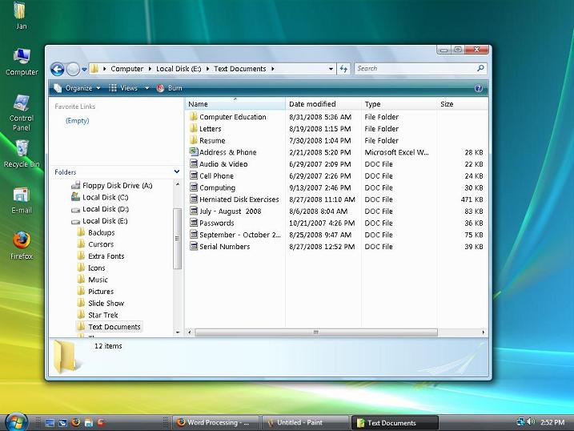574x431 pixels.
Task: Click the Back navigation arrow button
Action: [57, 69]
